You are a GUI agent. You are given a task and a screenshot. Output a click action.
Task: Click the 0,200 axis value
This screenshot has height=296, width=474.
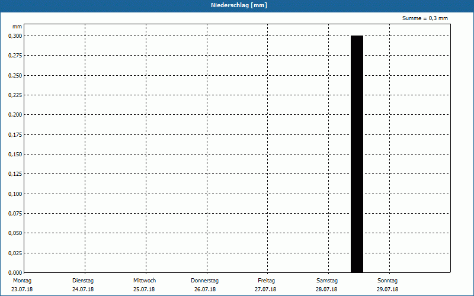(x=15, y=115)
